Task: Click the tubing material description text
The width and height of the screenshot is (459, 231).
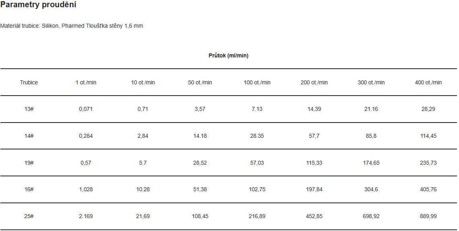Action: 72,26
